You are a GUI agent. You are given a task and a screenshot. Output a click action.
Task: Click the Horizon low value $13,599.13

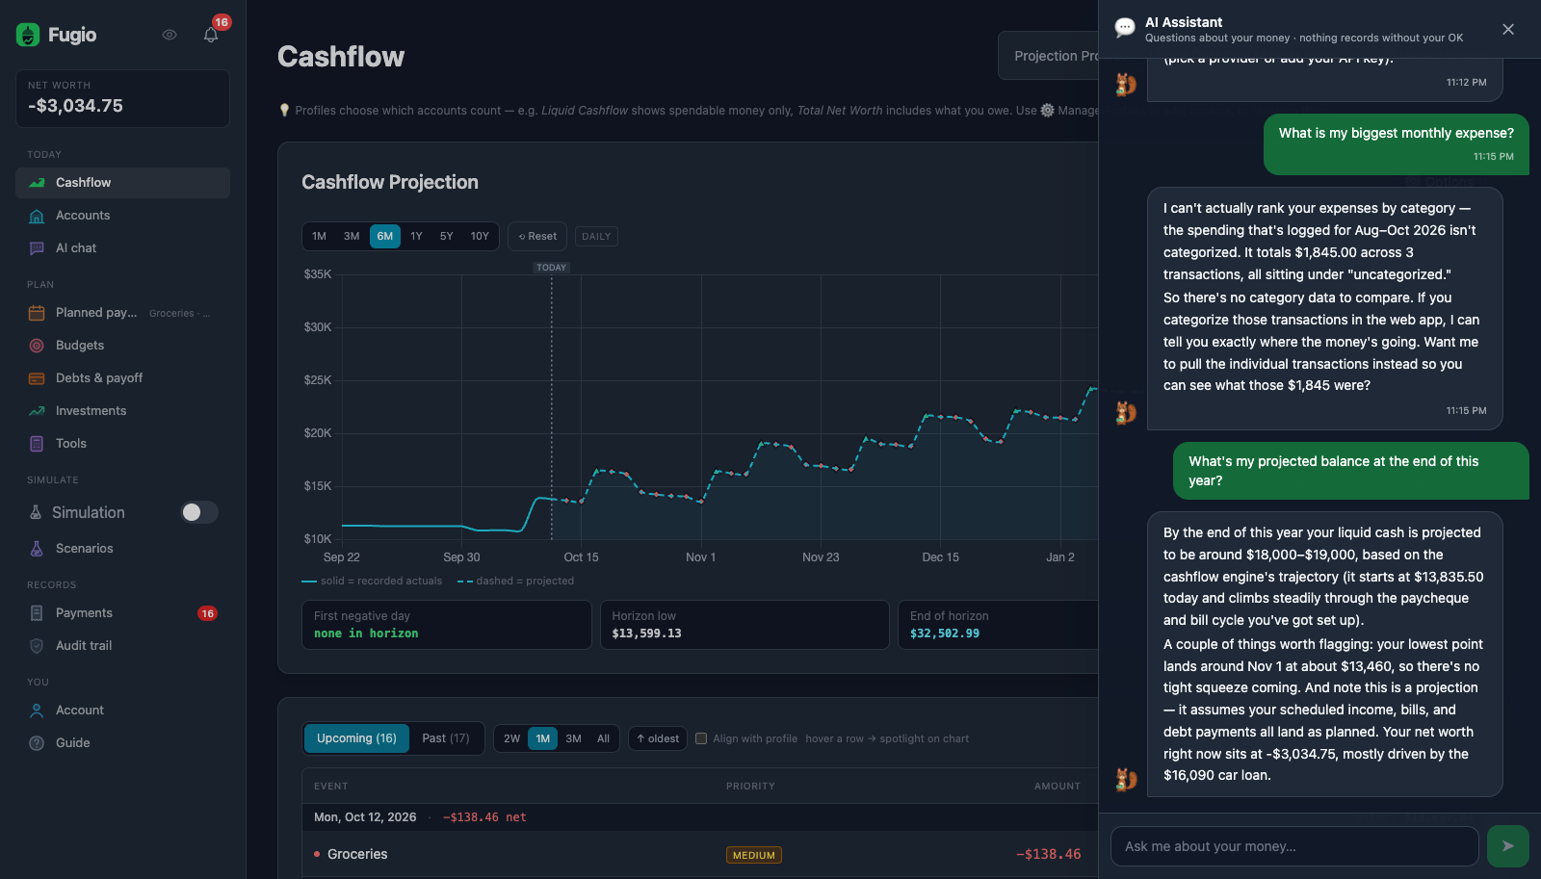[647, 633]
